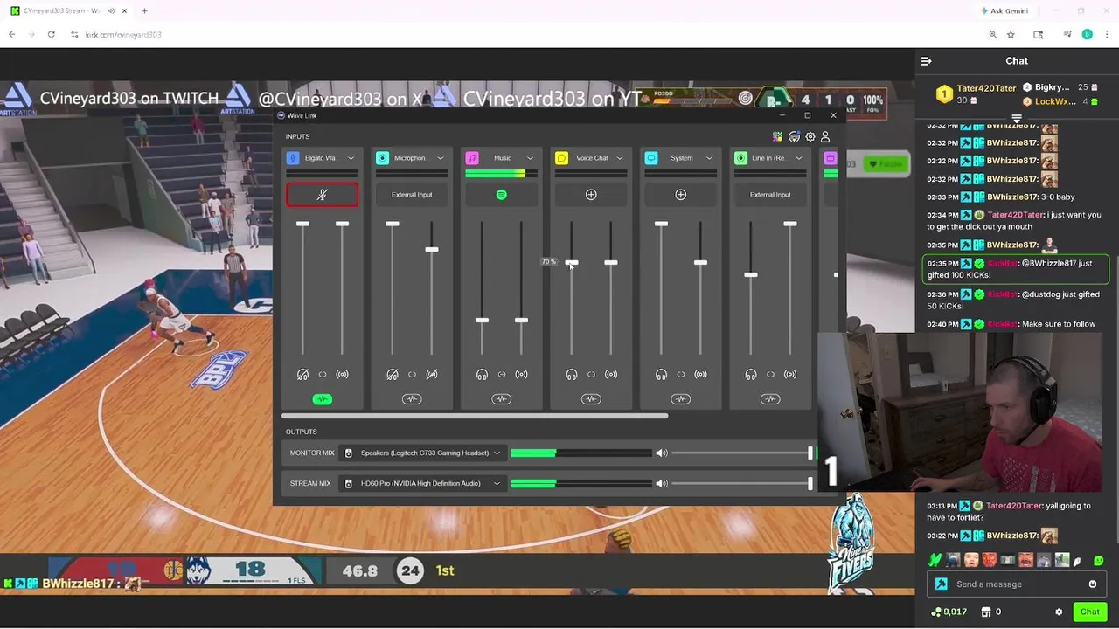This screenshot has height=629, width=1119.
Task: Link the Voice Chat channel faders
Action: pos(591,375)
